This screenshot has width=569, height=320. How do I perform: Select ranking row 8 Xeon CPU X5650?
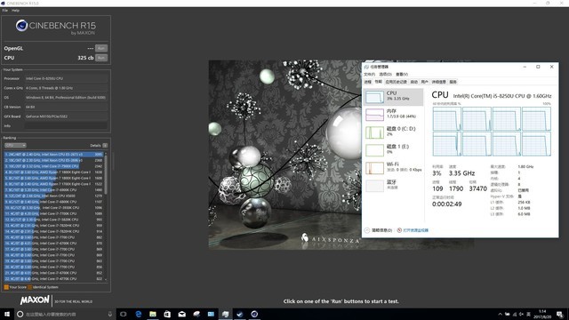(x=53, y=196)
